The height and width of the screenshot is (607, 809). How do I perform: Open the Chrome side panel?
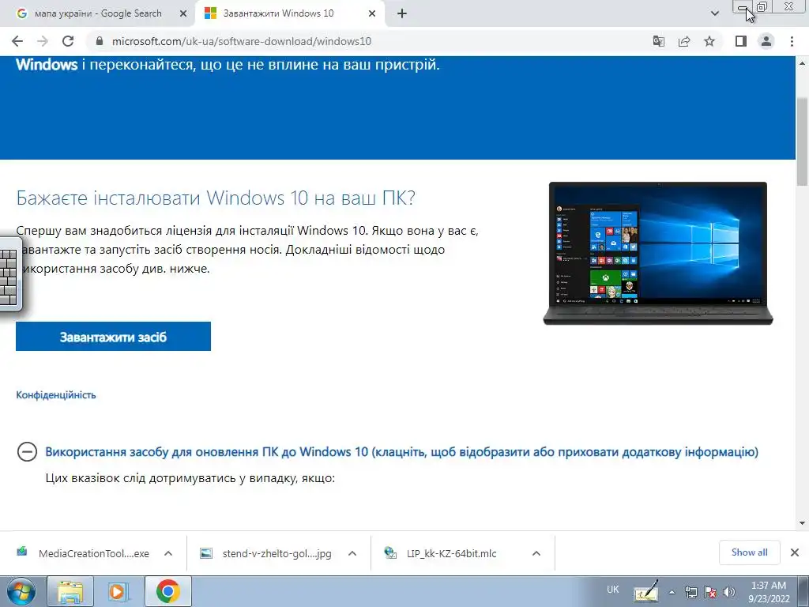coord(741,41)
